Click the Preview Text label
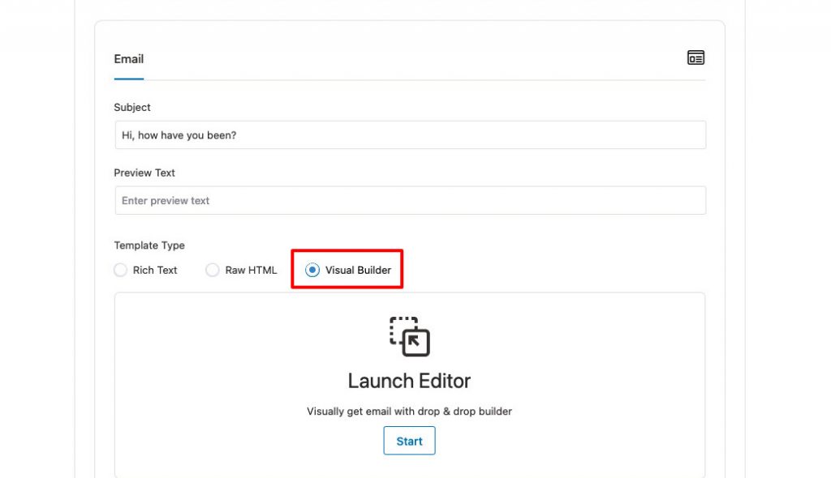 [x=144, y=173]
